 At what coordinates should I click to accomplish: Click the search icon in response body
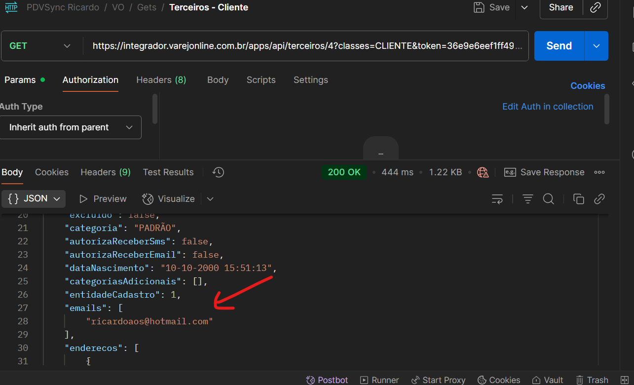549,199
